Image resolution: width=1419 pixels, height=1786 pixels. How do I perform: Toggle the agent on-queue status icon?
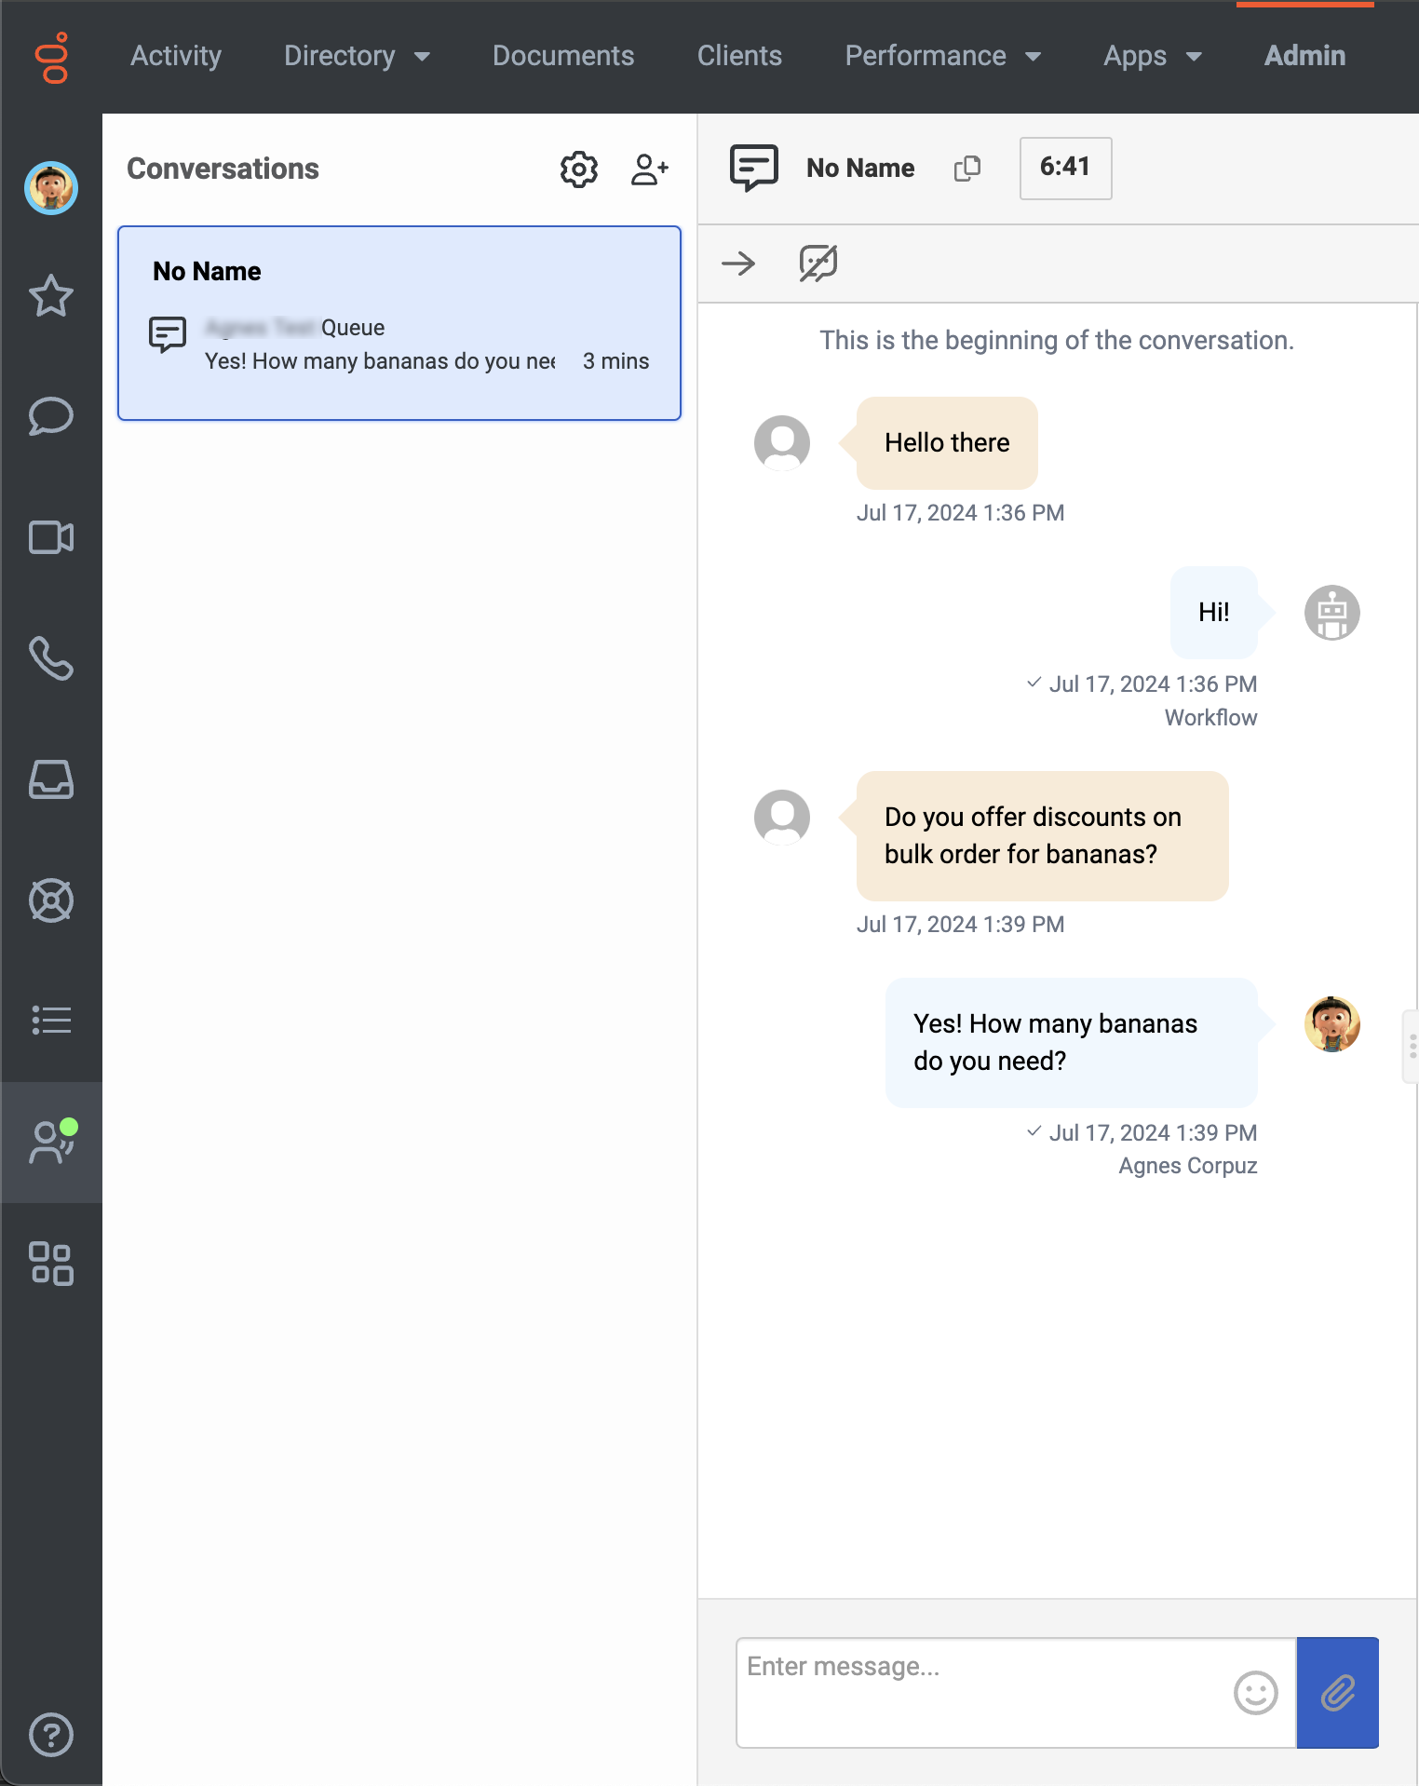pos(51,1142)
